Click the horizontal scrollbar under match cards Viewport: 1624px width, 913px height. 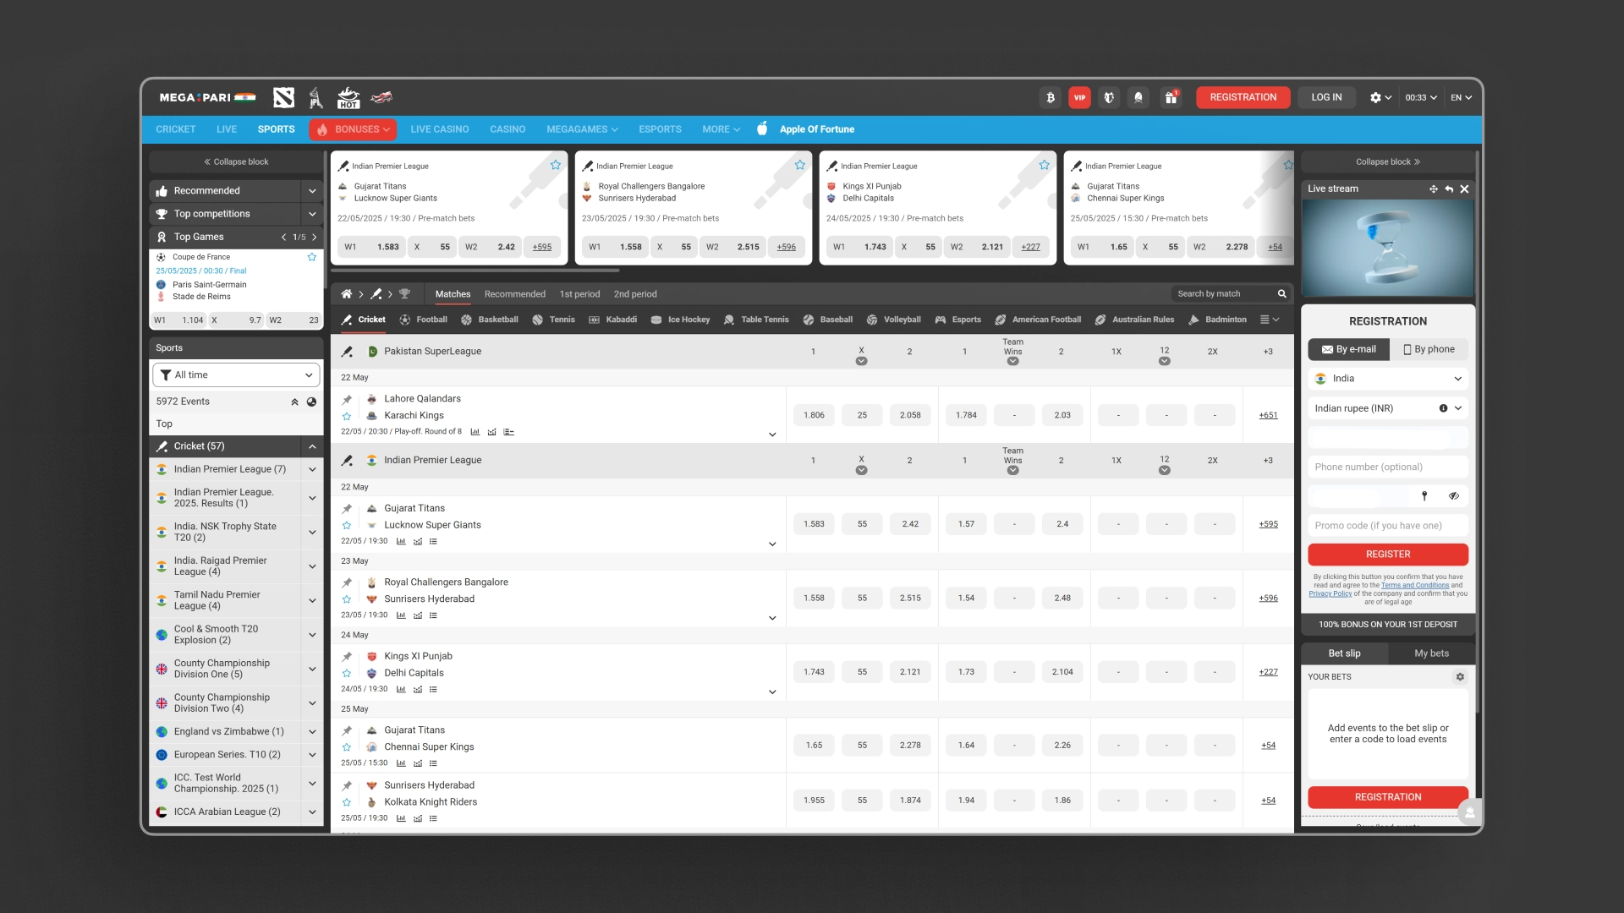pyautogui.click(x=475, y=271)
